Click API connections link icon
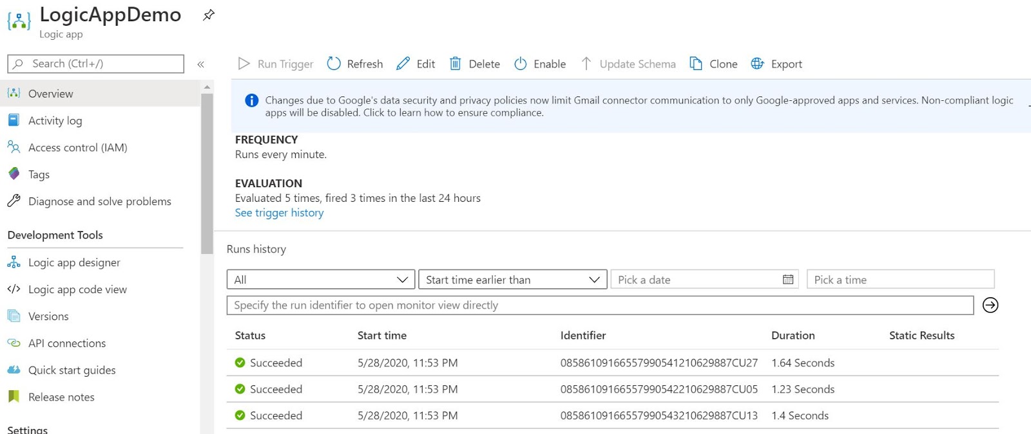This screenshot has height=434, width=1031. point(14,343)
